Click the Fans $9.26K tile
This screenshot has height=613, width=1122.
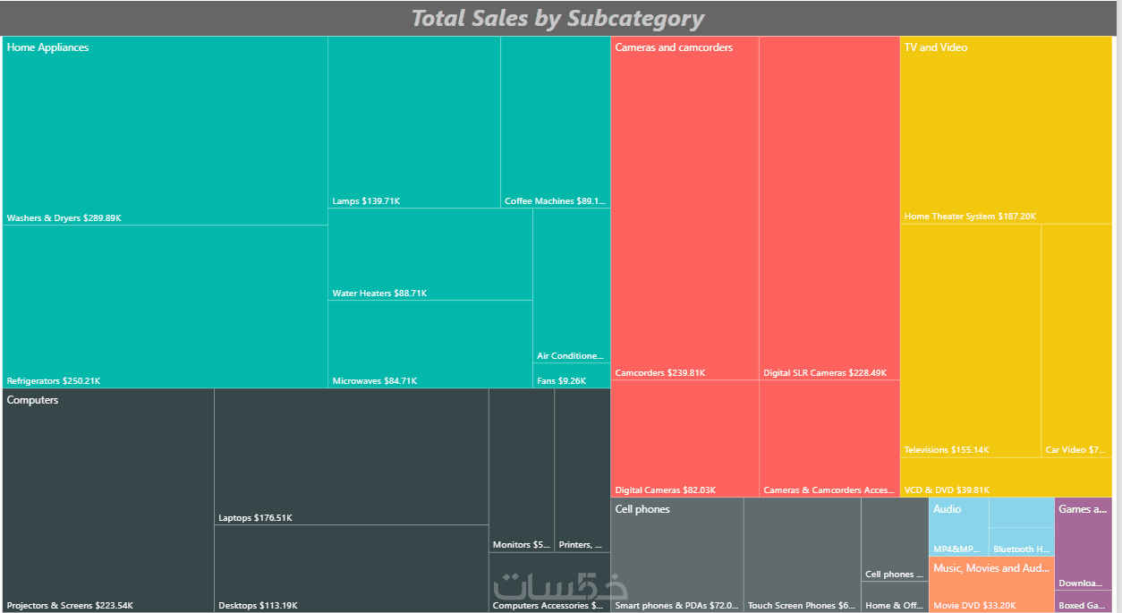click(x=572, y=376)
